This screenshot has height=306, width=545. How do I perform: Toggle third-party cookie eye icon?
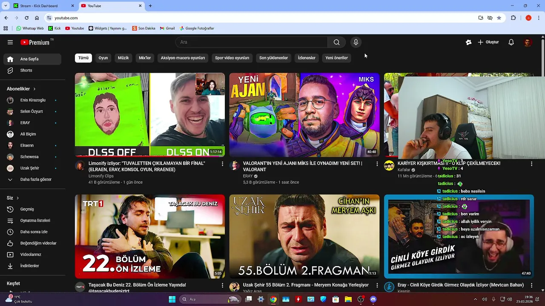(490, 18)
